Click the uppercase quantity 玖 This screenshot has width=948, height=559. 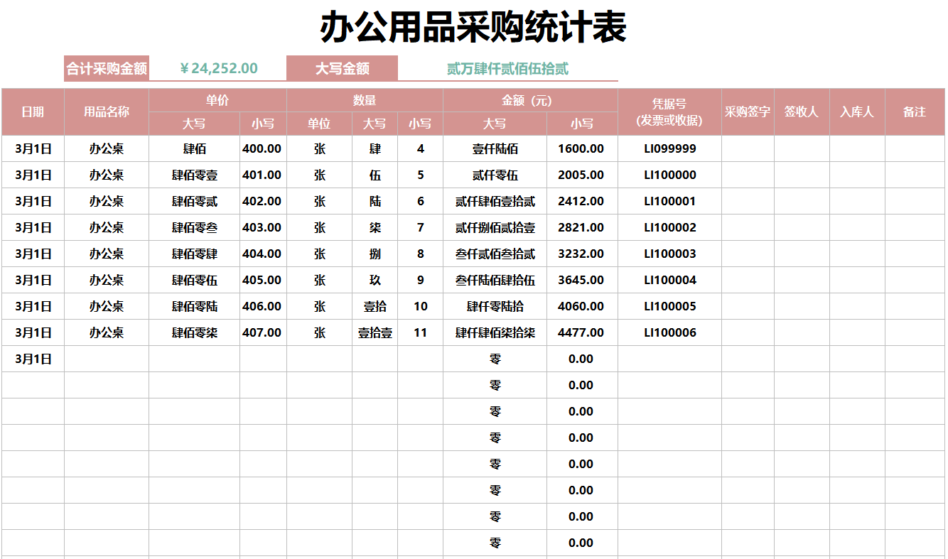click(375, 280)
